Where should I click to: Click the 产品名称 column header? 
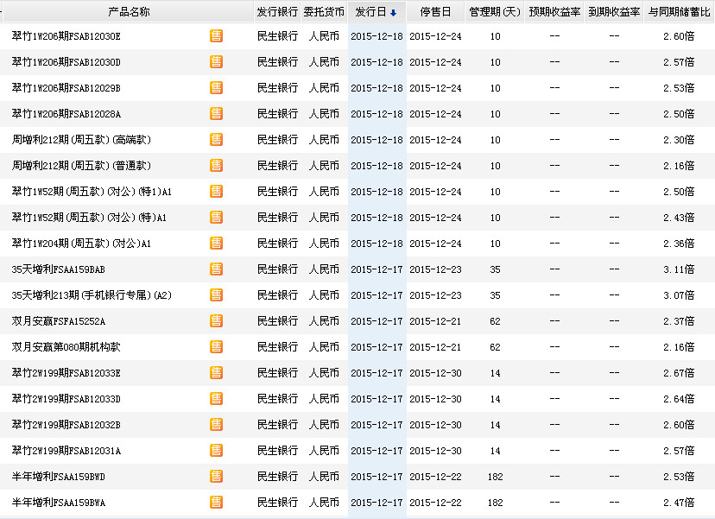(129, 12)
